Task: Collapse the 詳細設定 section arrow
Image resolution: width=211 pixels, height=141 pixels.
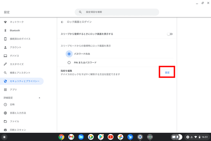Action: [40, 98]
